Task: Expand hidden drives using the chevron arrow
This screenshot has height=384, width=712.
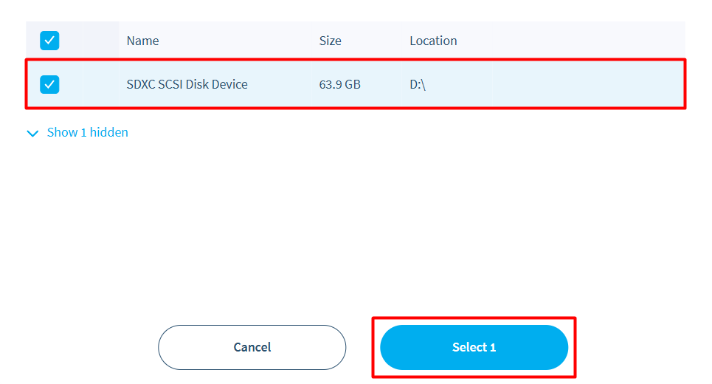Action: 32,133
